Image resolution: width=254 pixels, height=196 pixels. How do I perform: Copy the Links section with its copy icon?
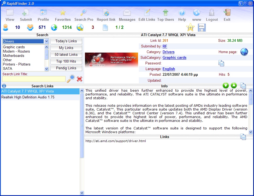click(243, 137)
